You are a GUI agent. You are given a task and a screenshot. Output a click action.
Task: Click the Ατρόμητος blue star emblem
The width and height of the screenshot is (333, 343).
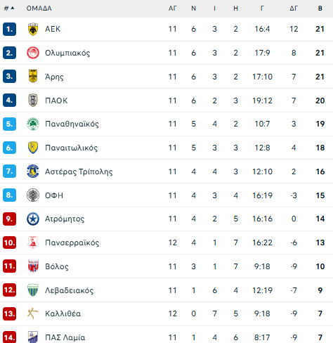tap(33, 219)
